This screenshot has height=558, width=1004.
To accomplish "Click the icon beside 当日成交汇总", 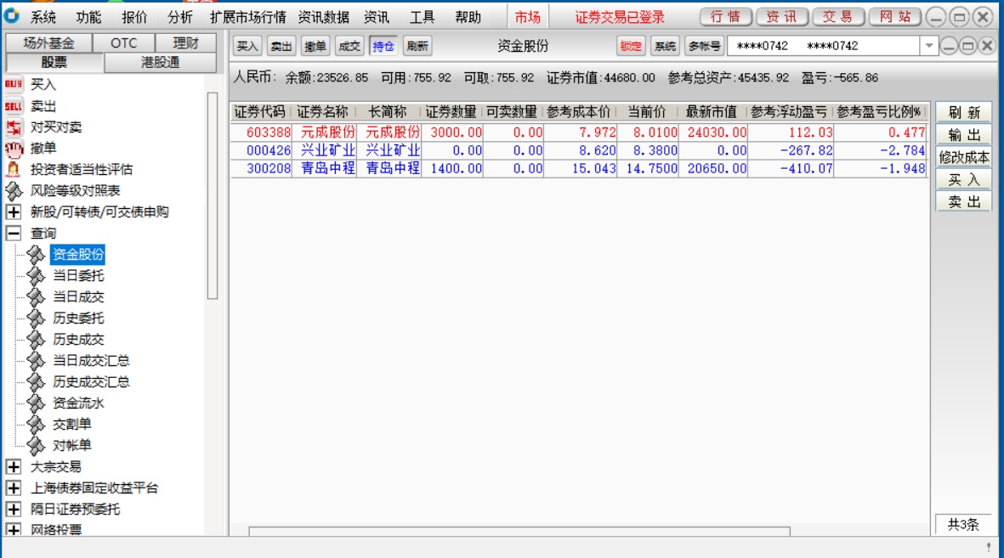I will tap(37, 361).
